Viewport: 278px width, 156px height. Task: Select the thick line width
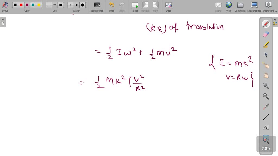point(61,5)
